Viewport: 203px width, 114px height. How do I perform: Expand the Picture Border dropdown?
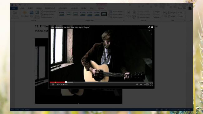click(117, 12)
